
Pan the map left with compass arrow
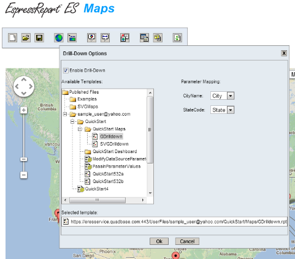tap(17, 86)
